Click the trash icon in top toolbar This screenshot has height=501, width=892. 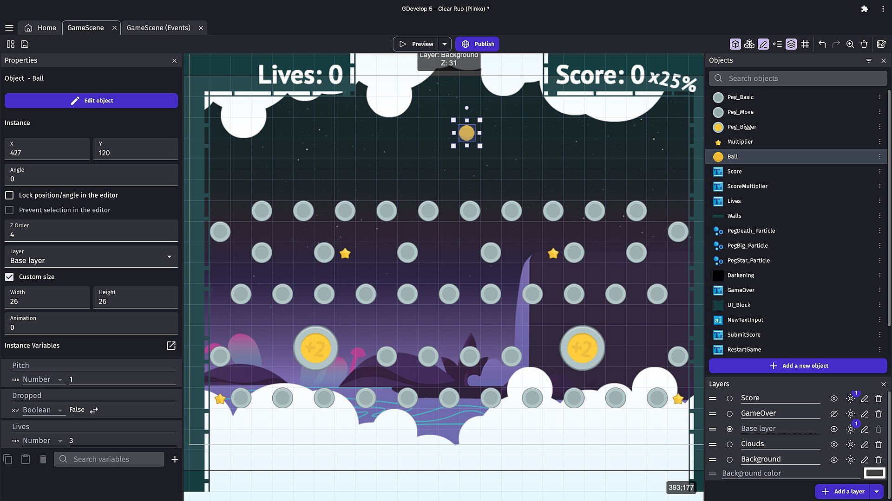864,44
